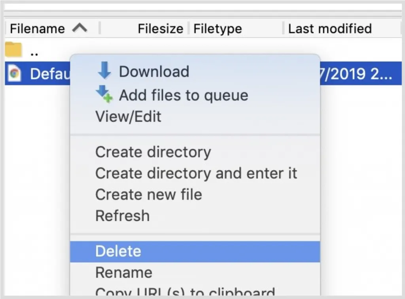Click the blue Download arrow icon
The width and height of the screenshot is (405, 299).
pyautogui.click(x=104, y=71)
